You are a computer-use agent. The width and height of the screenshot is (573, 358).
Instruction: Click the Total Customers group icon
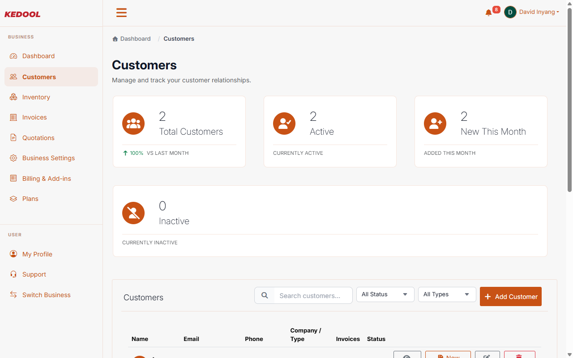coord(133,124)
